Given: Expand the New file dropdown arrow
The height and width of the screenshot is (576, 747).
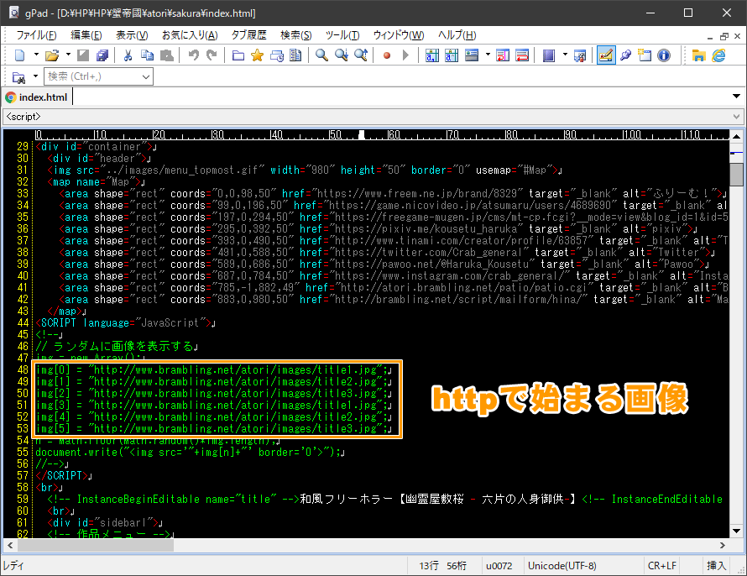Looking at the screenshot, I should (36, 55).
